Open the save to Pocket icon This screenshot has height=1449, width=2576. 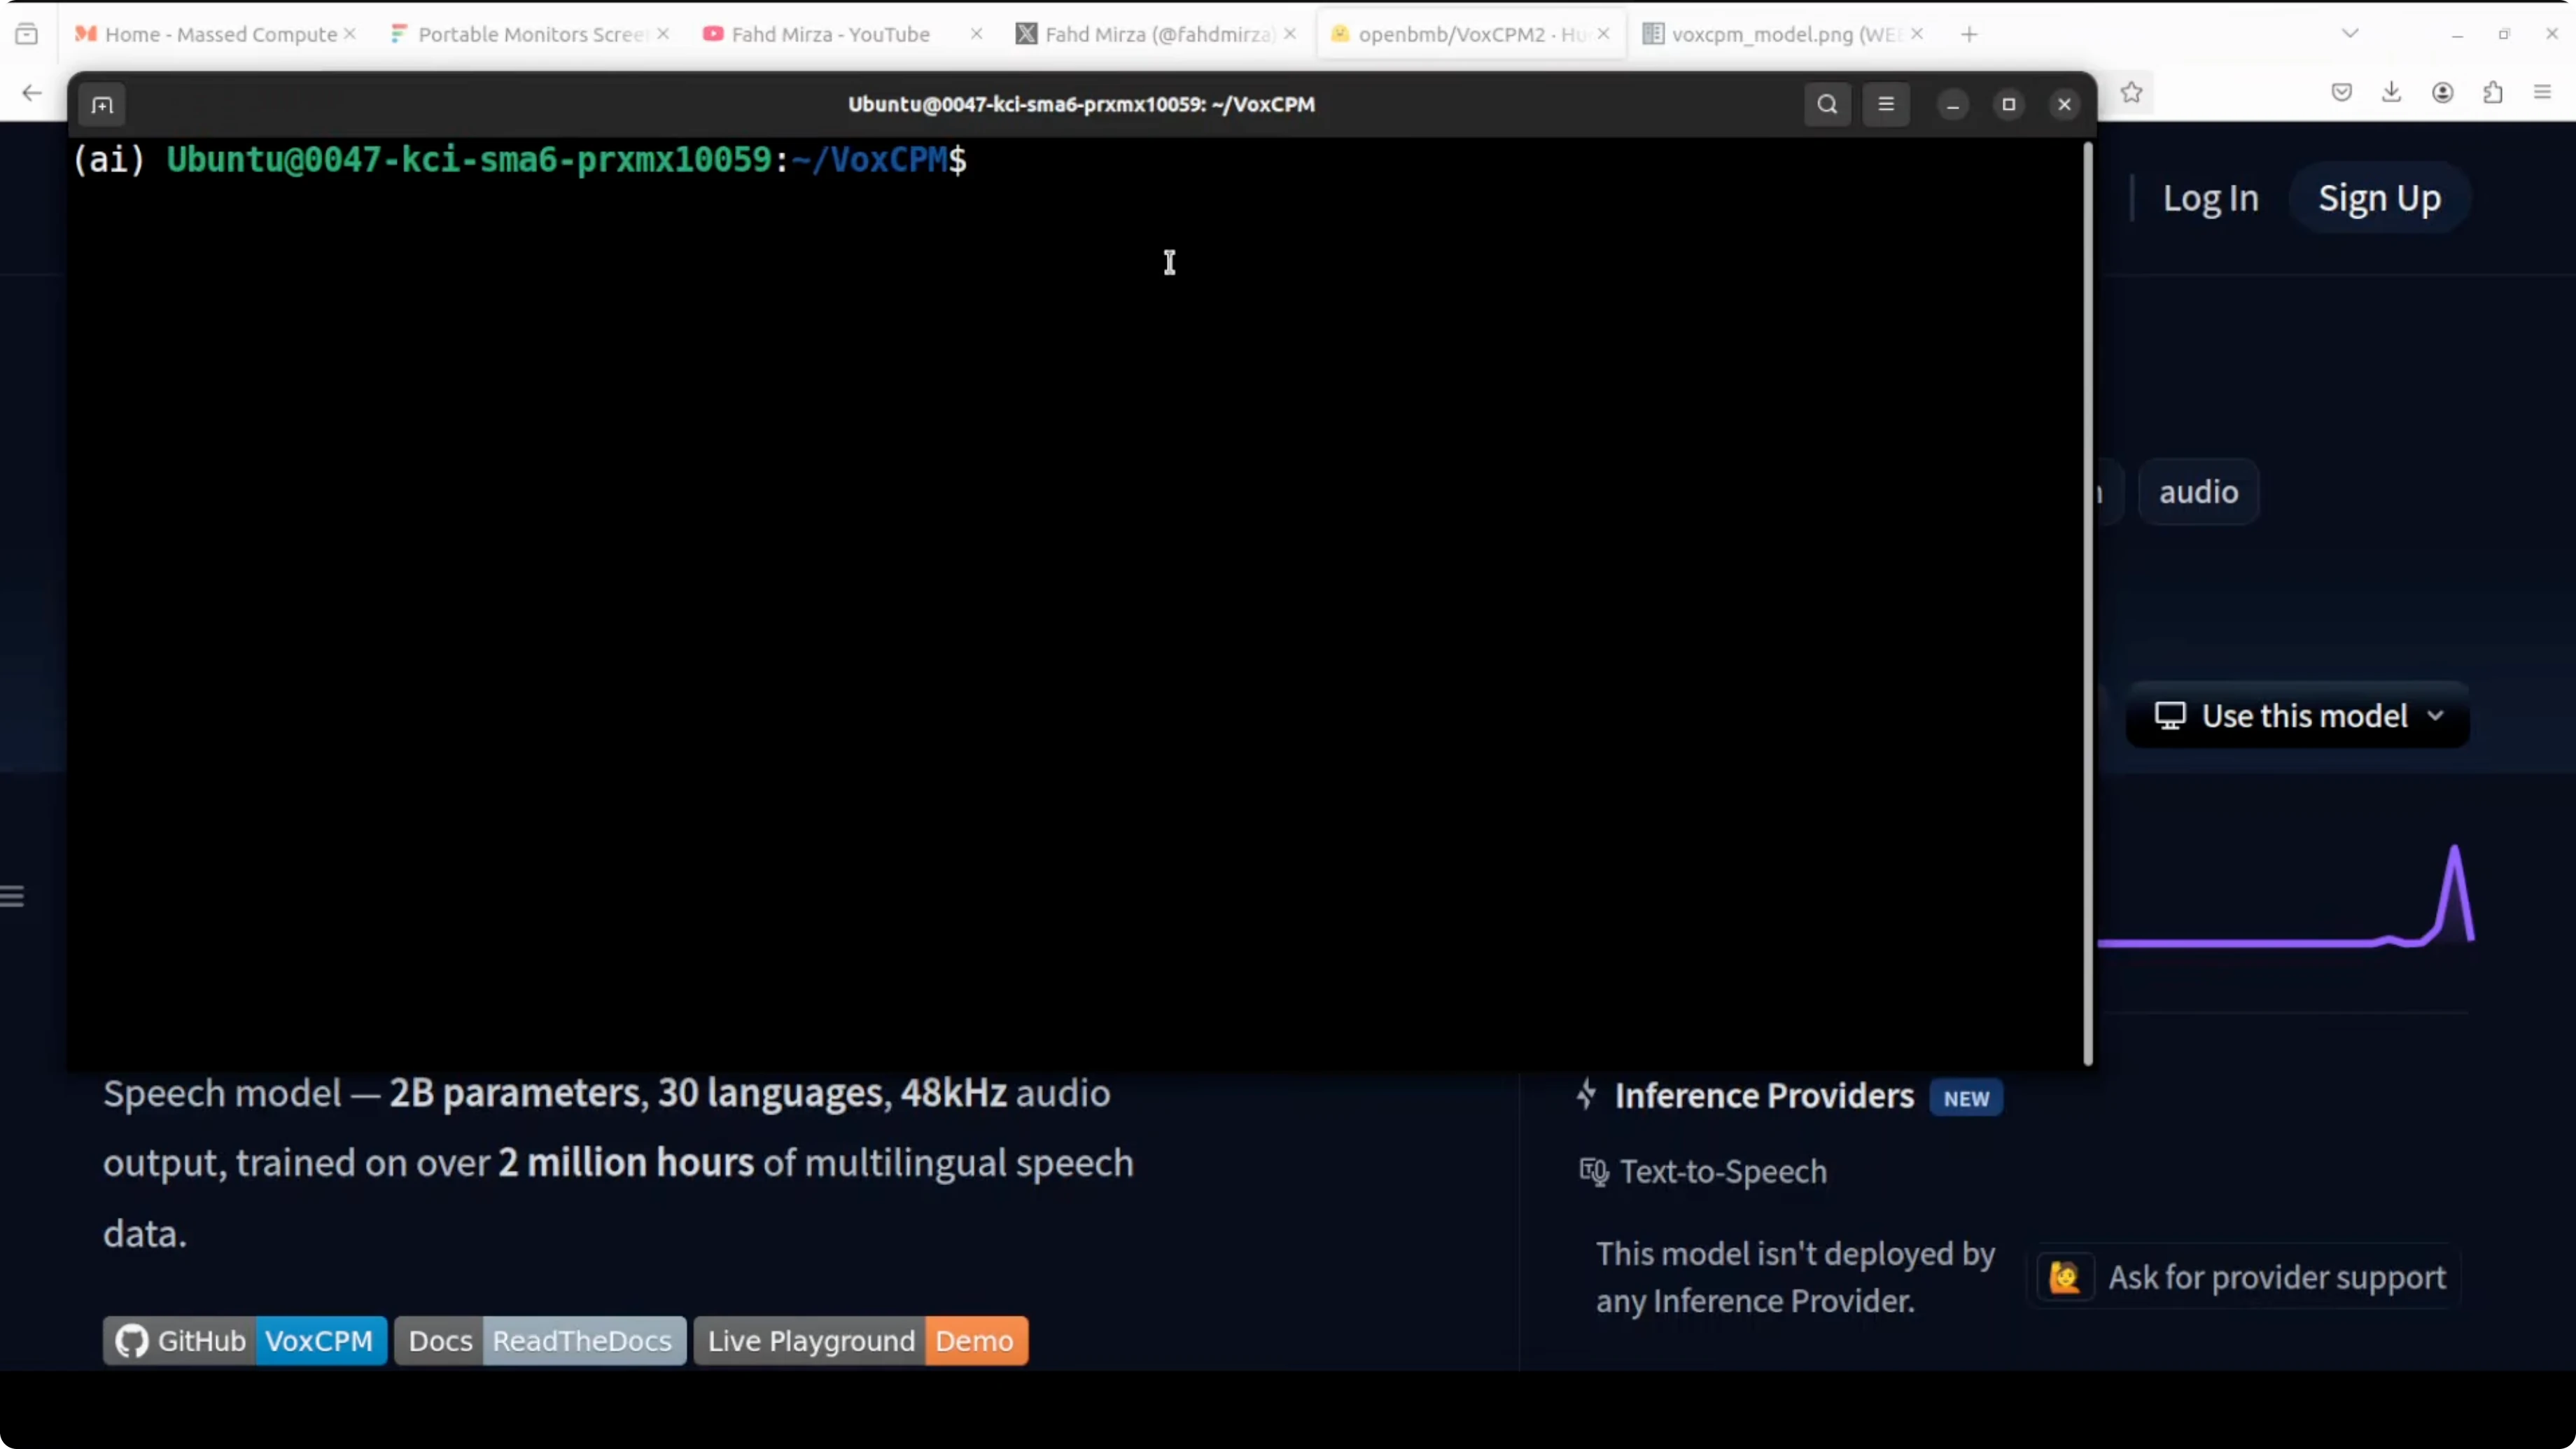pyautogui.click(x=2341, y=93)
